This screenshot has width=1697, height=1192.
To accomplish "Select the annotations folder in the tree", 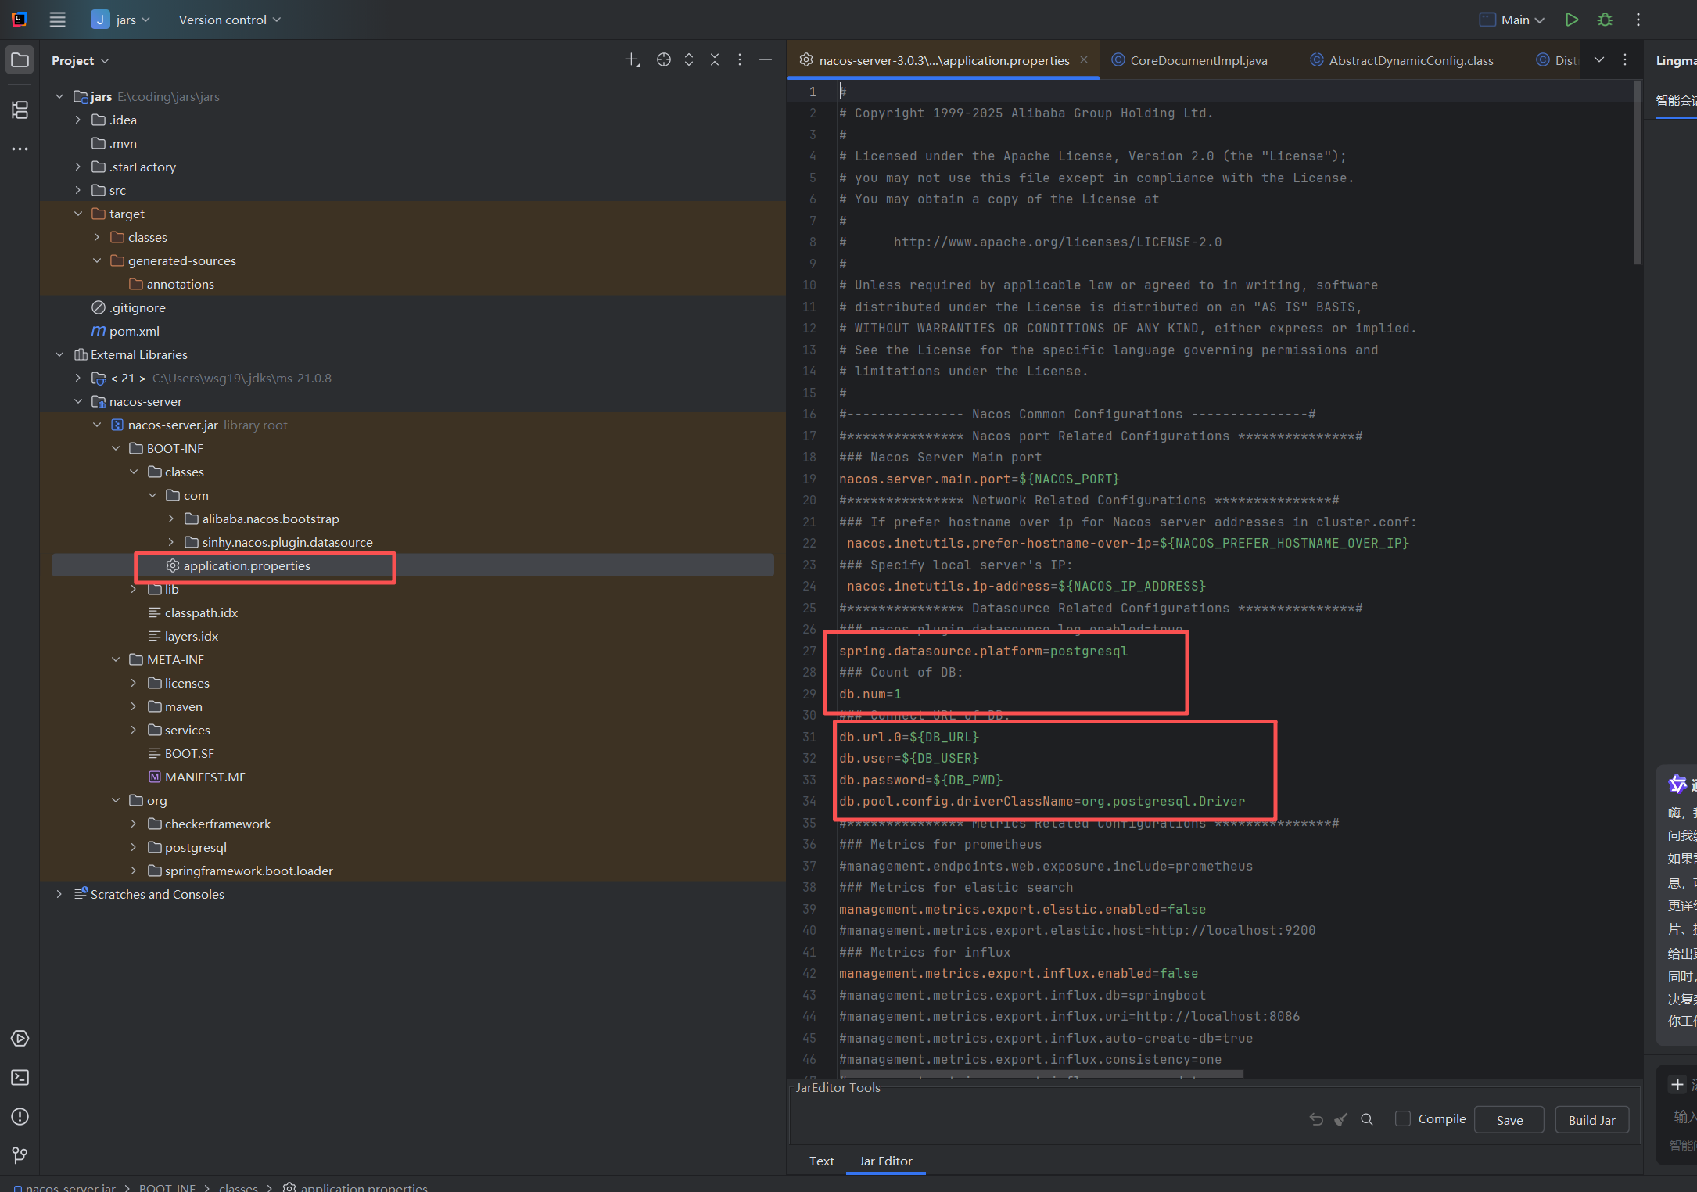I will point(180,284).
